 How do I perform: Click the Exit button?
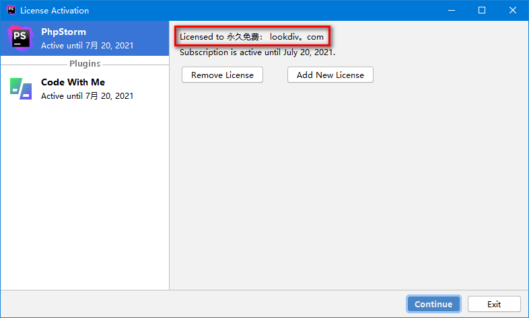click(494, 304)
